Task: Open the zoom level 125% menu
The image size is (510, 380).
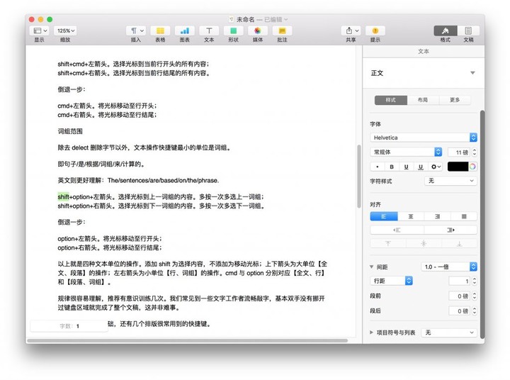Action: (x=65, y=30)
